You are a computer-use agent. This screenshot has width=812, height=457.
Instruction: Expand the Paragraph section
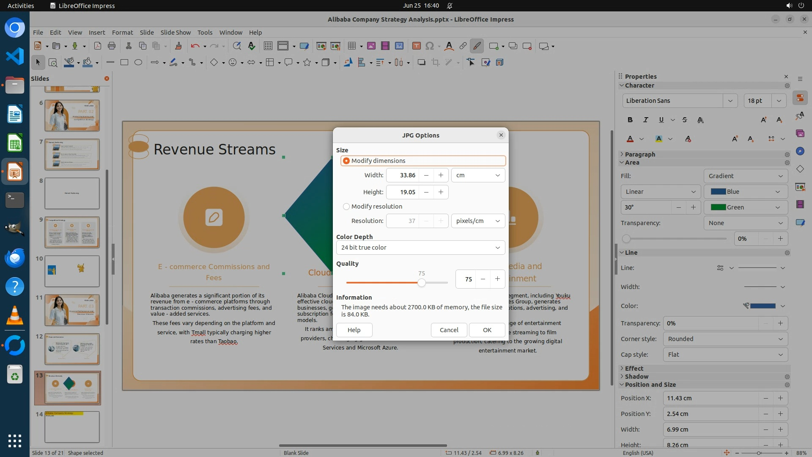[639, 154]
